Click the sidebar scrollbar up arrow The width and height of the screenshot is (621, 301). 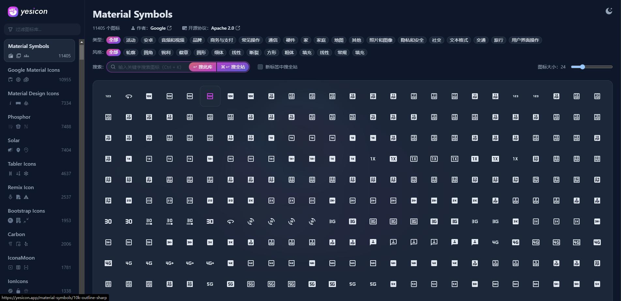[x=82, y=42]
